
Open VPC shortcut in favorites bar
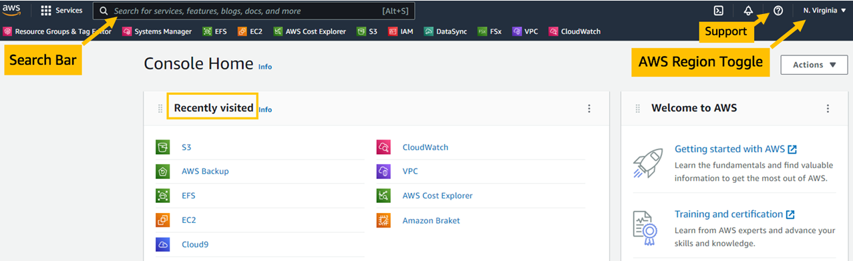pos(525,31)
